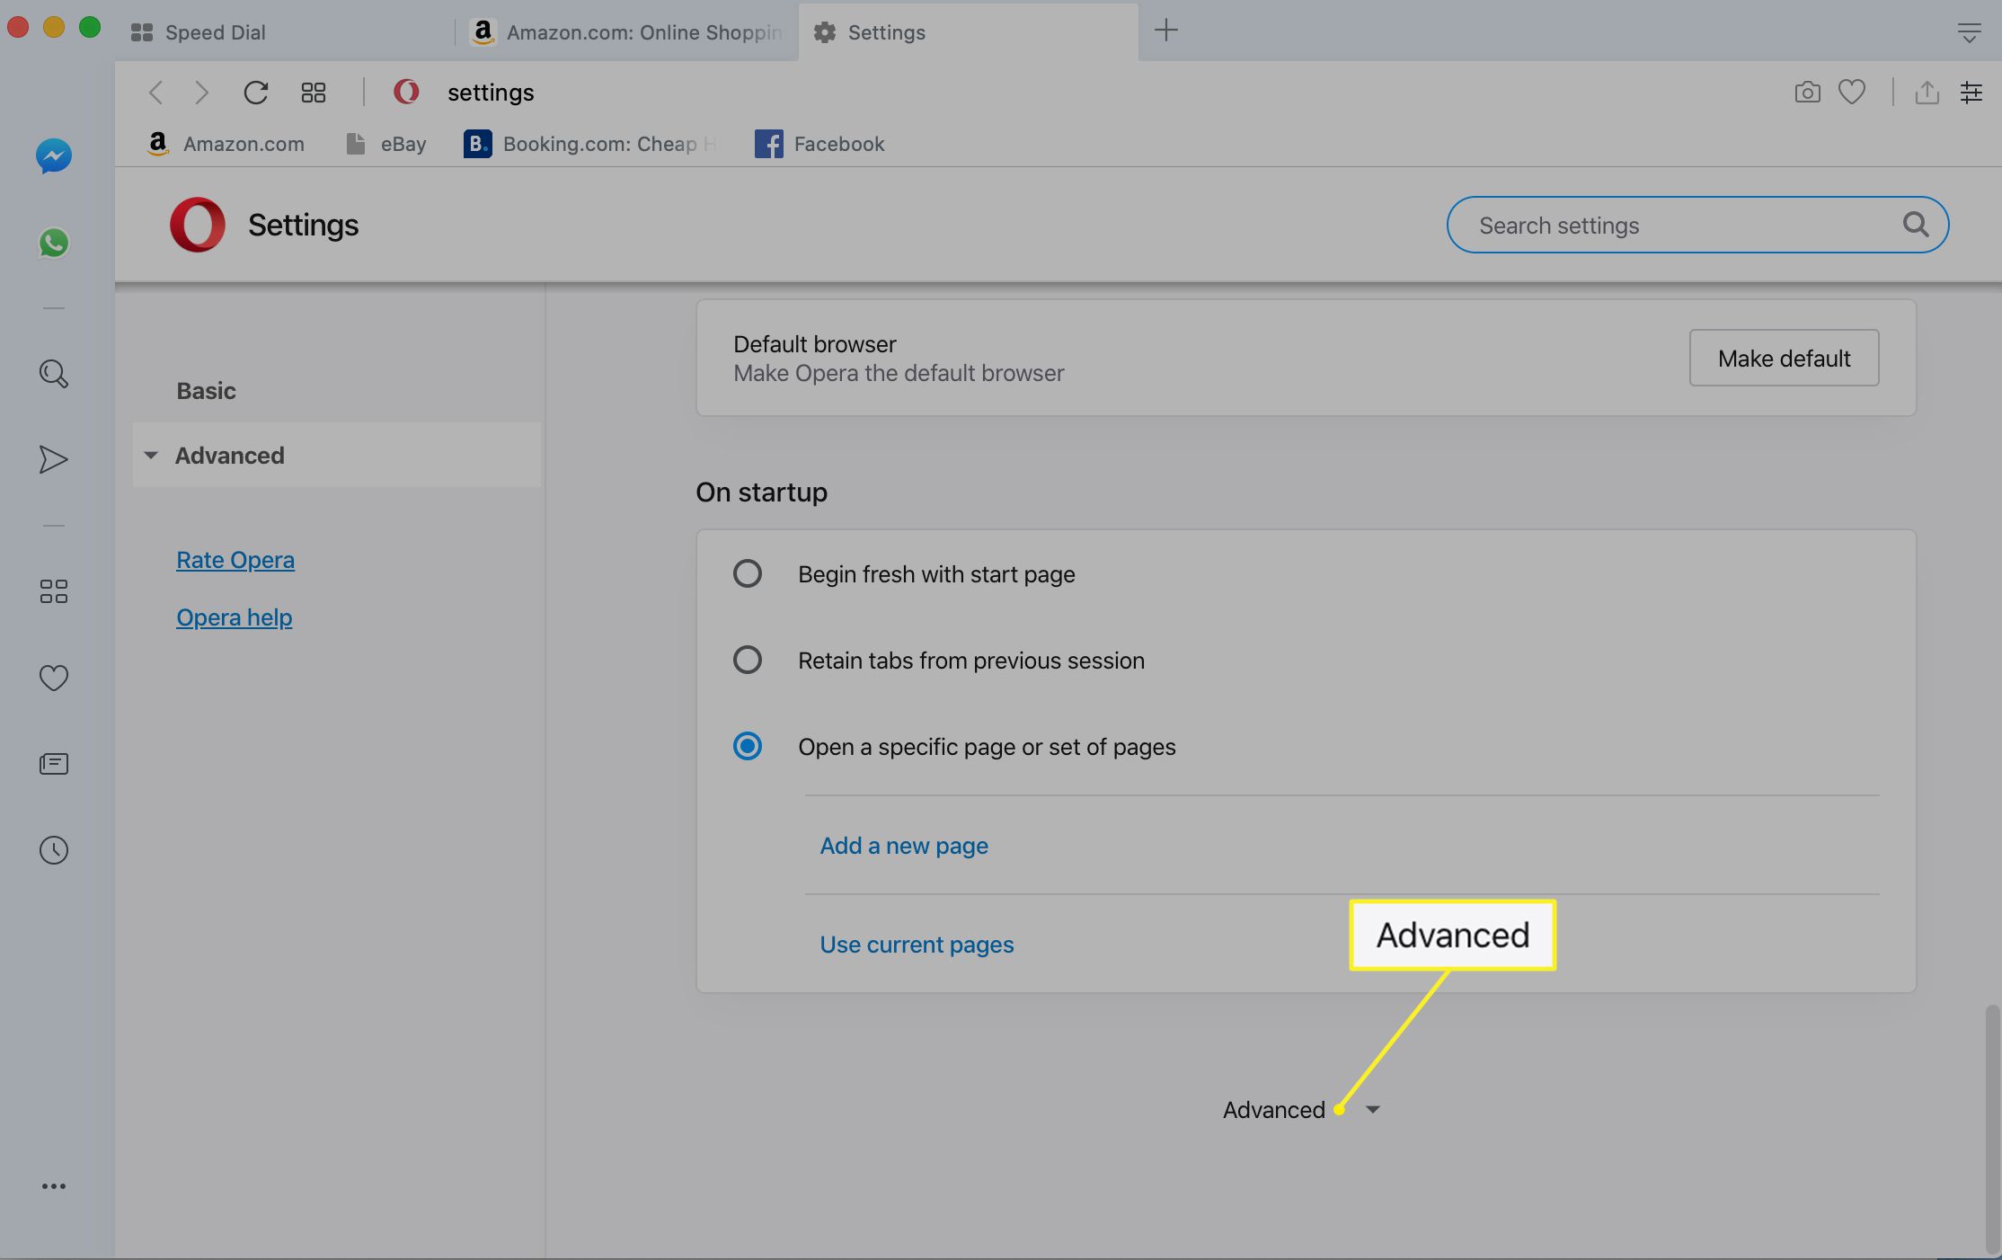
Task: Open the Rate Opera link
Action: pyautogui.click(x=235, y=560)
